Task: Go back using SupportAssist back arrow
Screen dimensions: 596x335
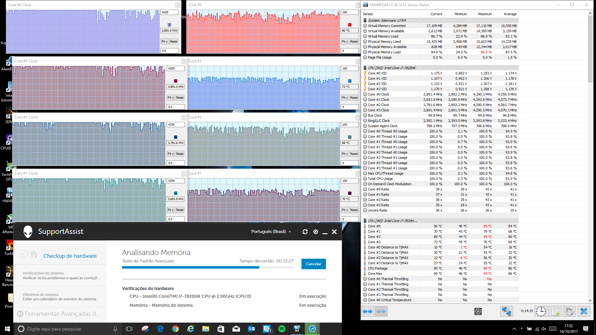Action: click(x=24, y=254)
